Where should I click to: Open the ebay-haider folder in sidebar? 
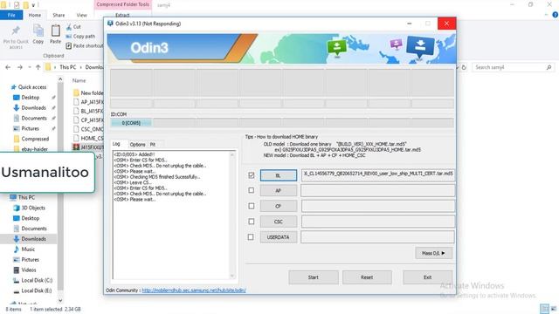click(34, 149)
